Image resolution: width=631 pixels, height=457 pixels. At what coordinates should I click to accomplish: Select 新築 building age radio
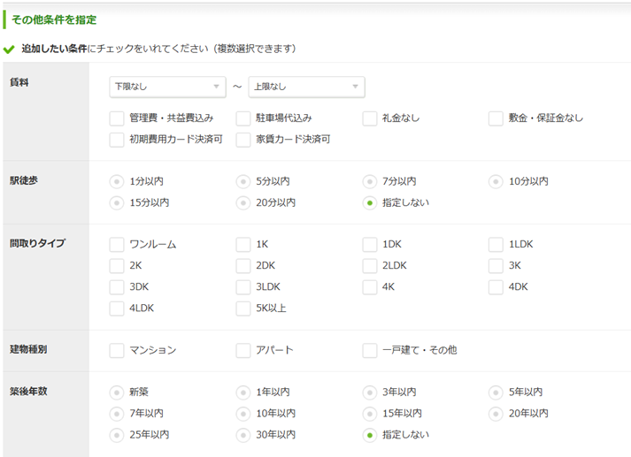[x=116, y=392]
